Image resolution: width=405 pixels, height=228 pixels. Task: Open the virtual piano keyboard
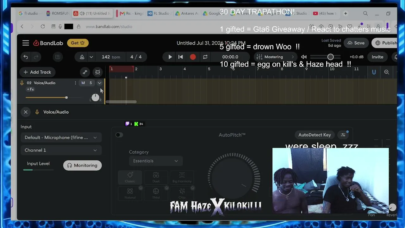[58, 57]
